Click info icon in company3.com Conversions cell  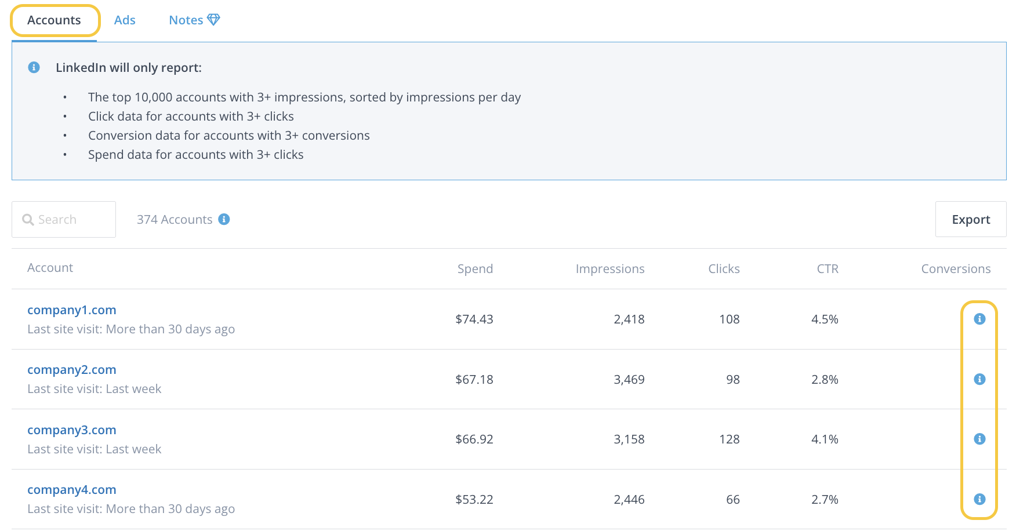[979, 439]
